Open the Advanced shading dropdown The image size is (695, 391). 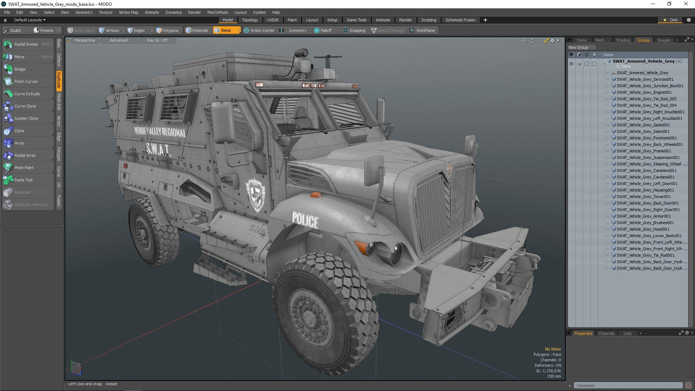119,41
